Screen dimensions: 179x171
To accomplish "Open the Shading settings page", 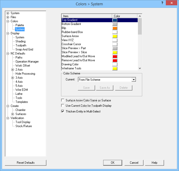I will click(x=21, y=41).
